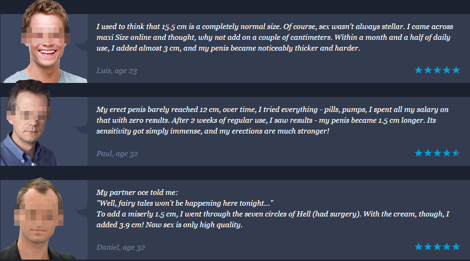The height and width of the screenshot is (261, 470).
Task: Click the fifth star in Luis's rating
Action: 455,70
